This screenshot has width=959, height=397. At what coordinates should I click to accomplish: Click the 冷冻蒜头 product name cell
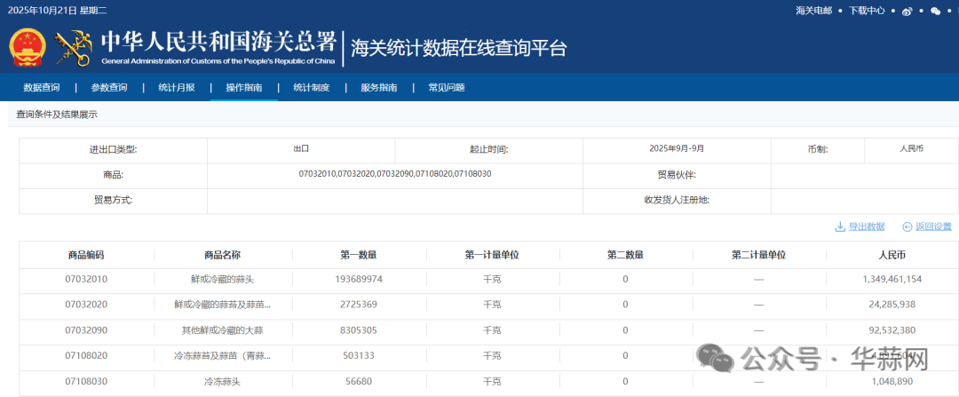(x=222, y=381)
